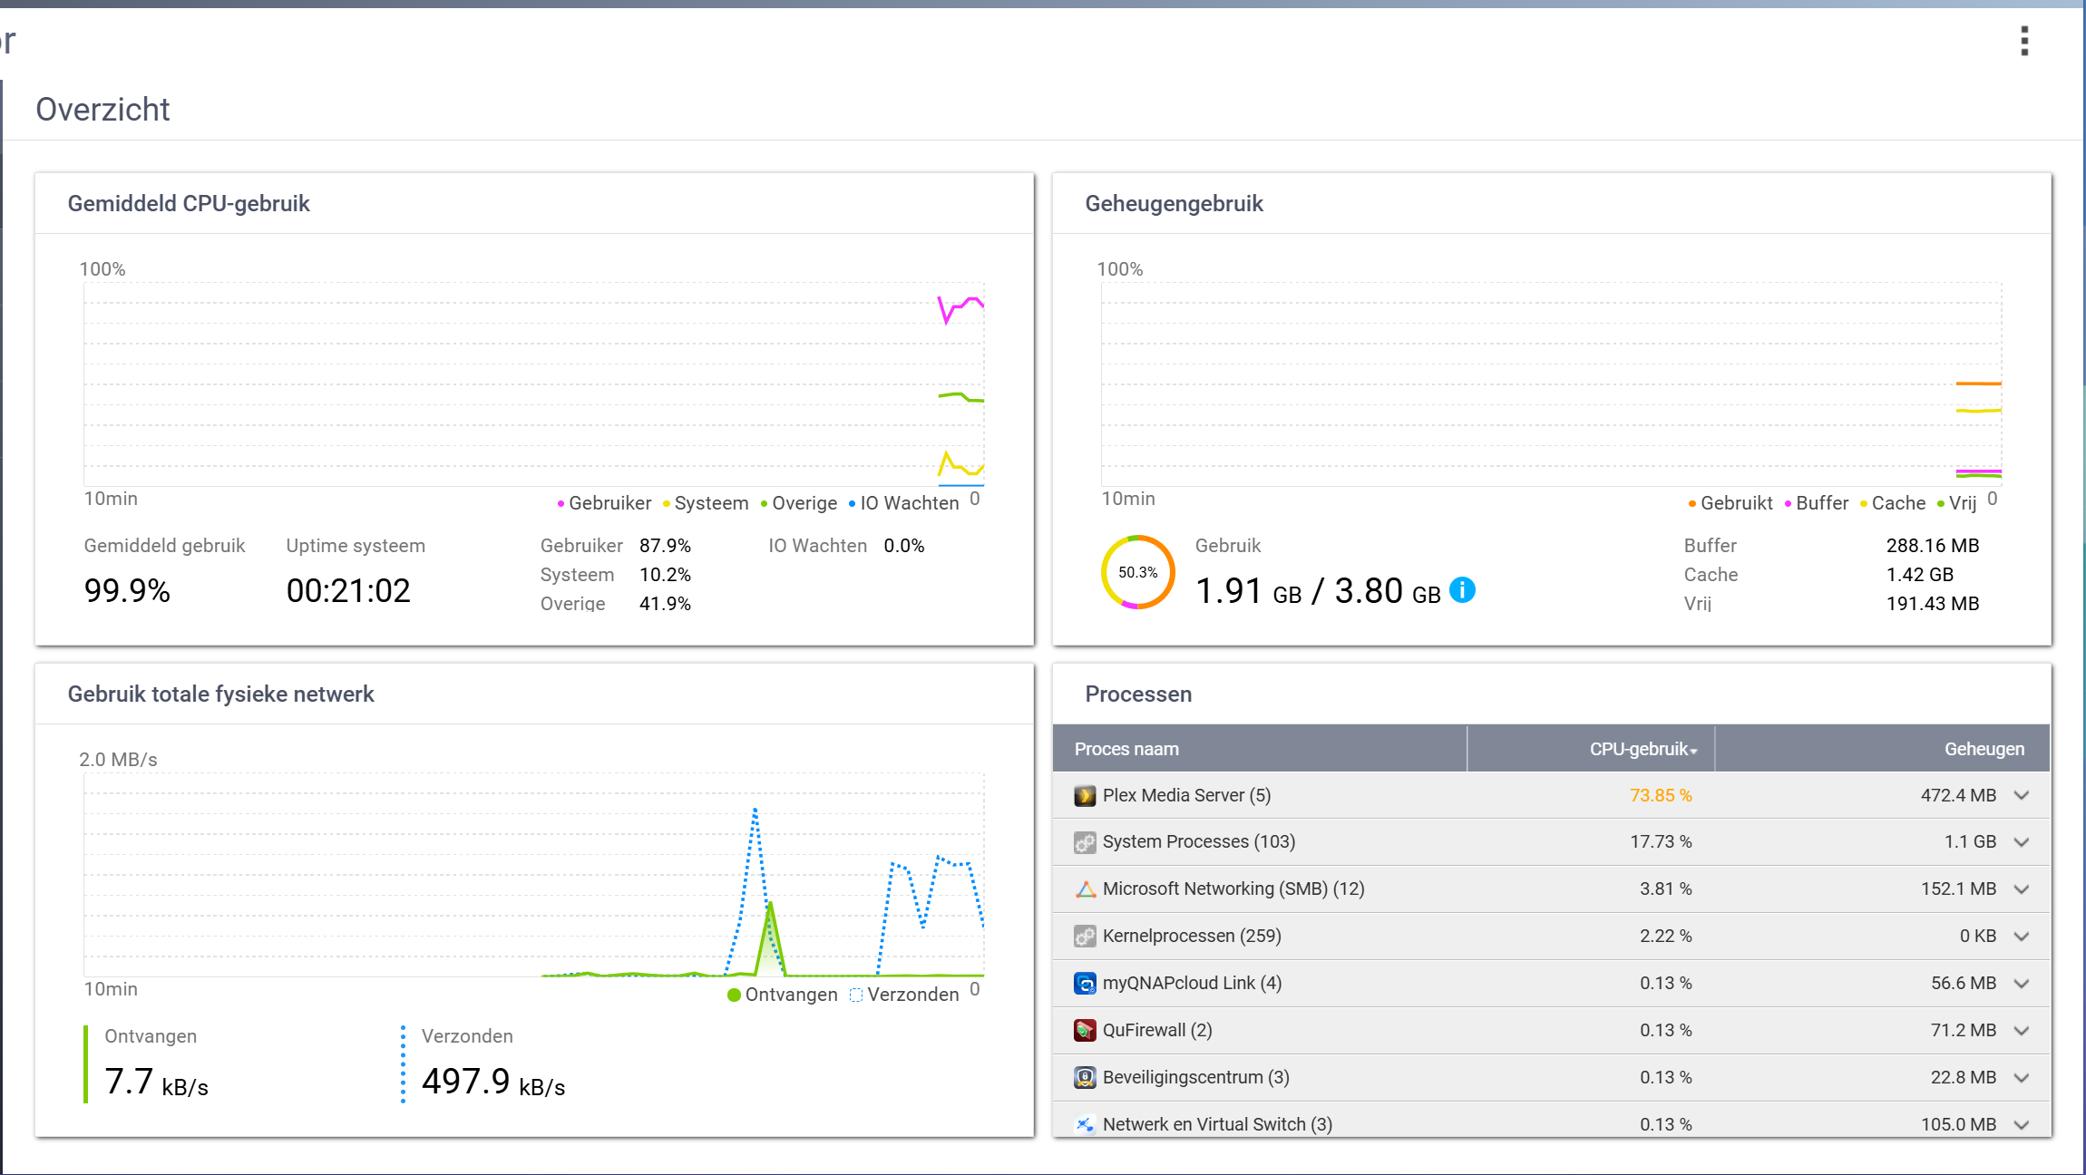Click the Beveiligingscentrum process icon
Image resolution: width=2086 pixels, height=1175 pixels.
1085,1078
